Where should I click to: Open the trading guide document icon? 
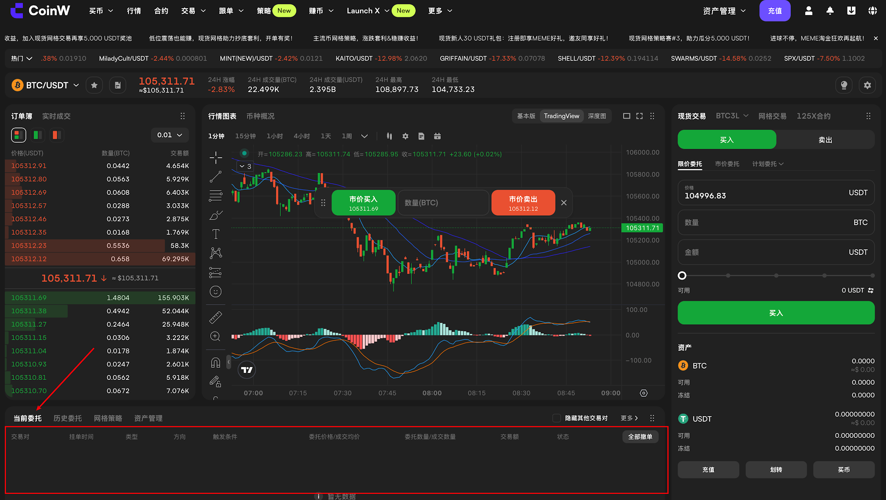tap(118, 85)
